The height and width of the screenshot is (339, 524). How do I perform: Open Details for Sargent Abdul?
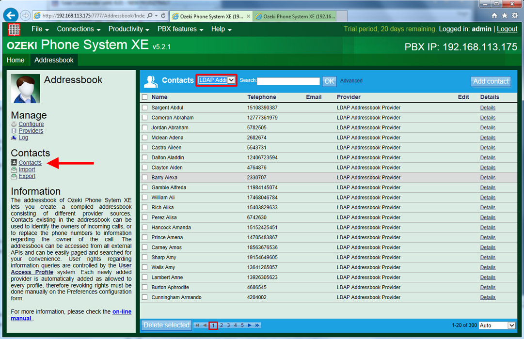(x=488, y=108)
